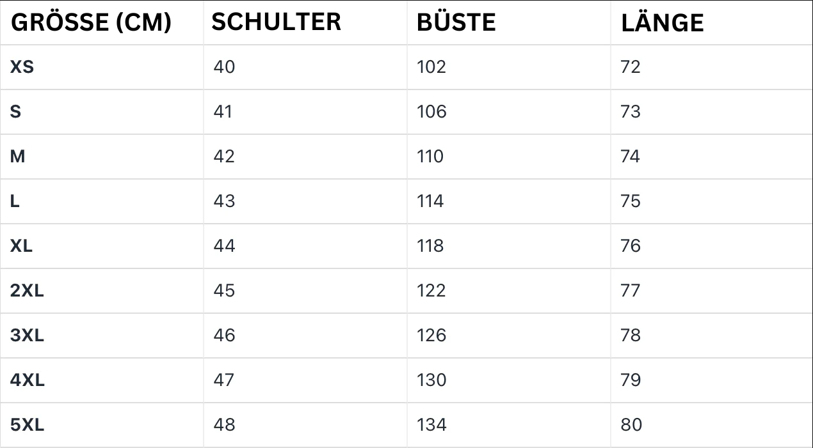813x448 pixels.
Task: Select the bust value 102
Action: 431,66
